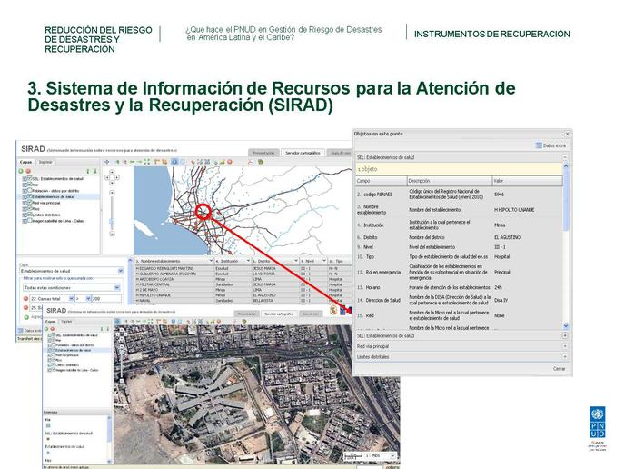Image resolution: width=625 pixels, height=469 pixels.
Task: Click the green add-condition icon below filters
Action: [x=26, y=317]
